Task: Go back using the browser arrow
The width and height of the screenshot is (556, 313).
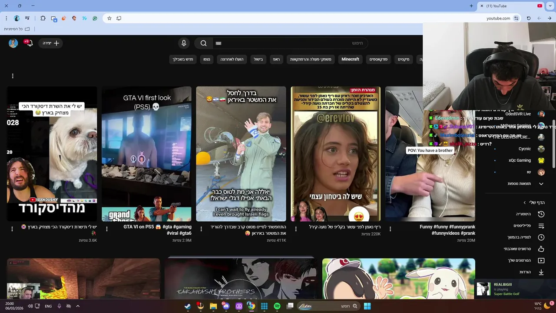Action: [549, 18]
